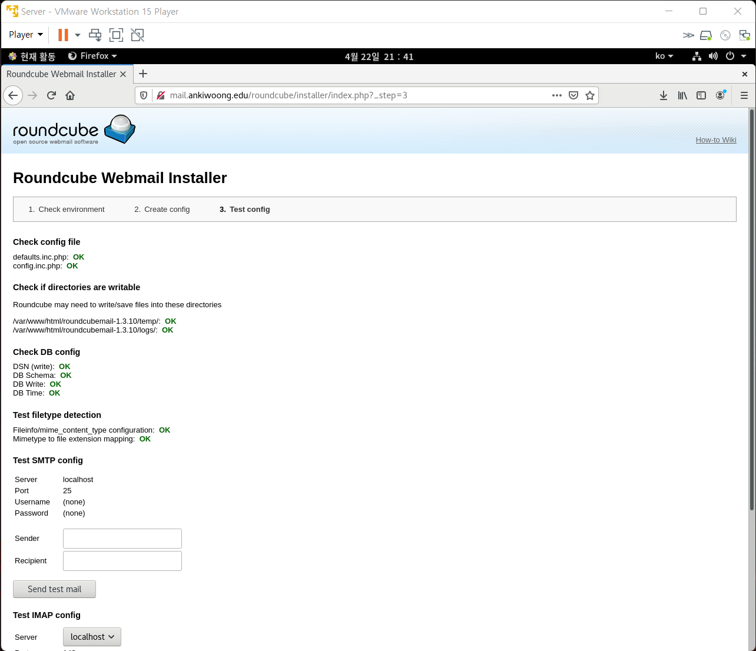Screen dimensions: 756x651
Task: Toggle the Firefox sidebar
Action: 701,95
